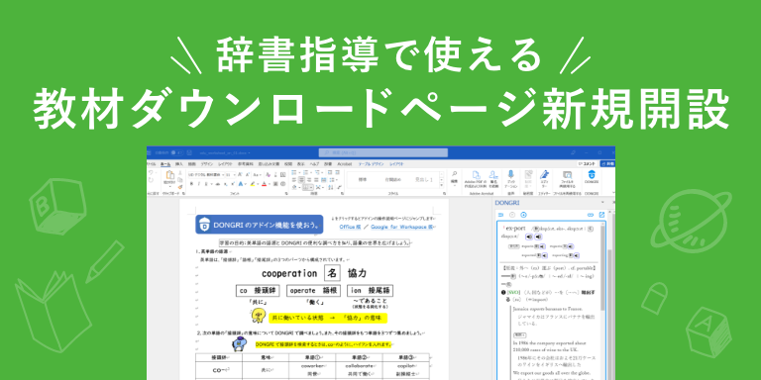Click the blue share button

[607, 164]
